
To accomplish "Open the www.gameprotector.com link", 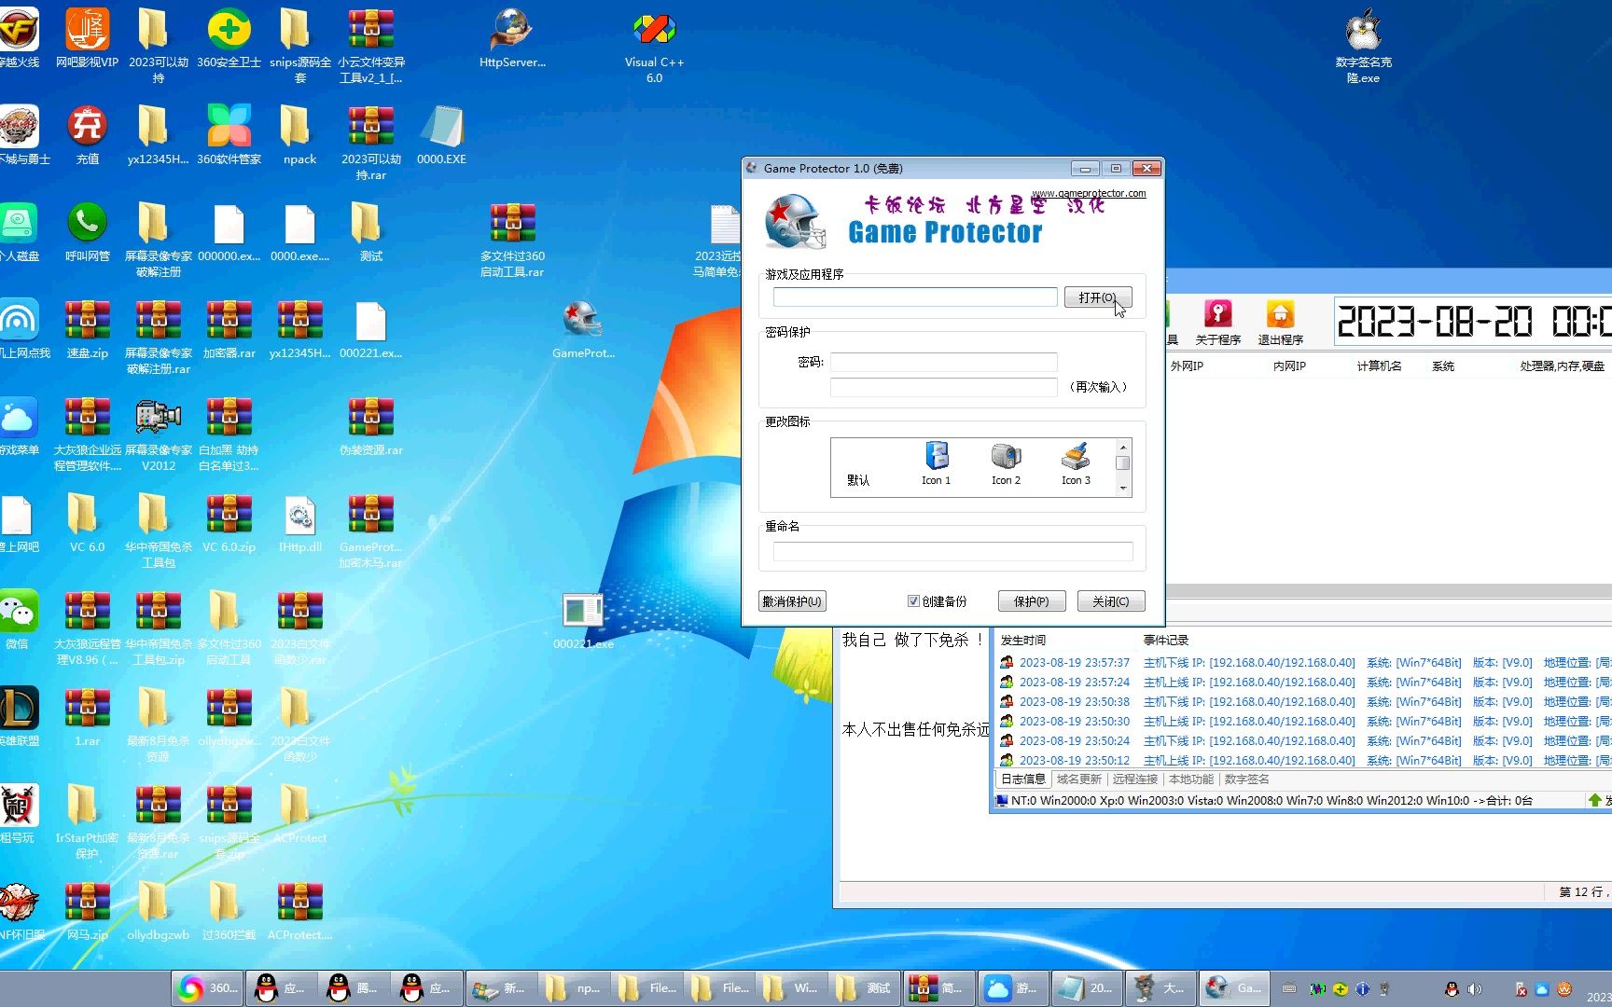I will tap(1089, 193).
